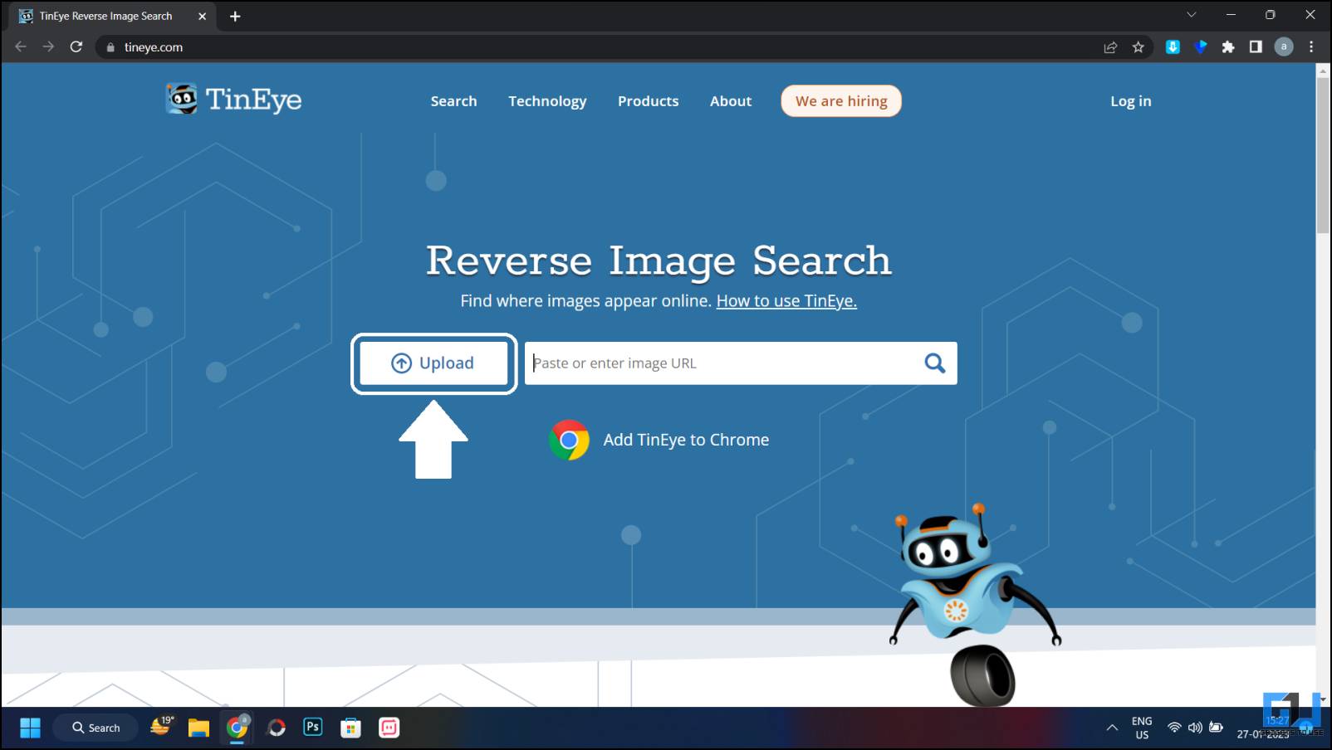Open the Products menu item
The width and height of the screenshot is (1332, 750).
point(648,101)
